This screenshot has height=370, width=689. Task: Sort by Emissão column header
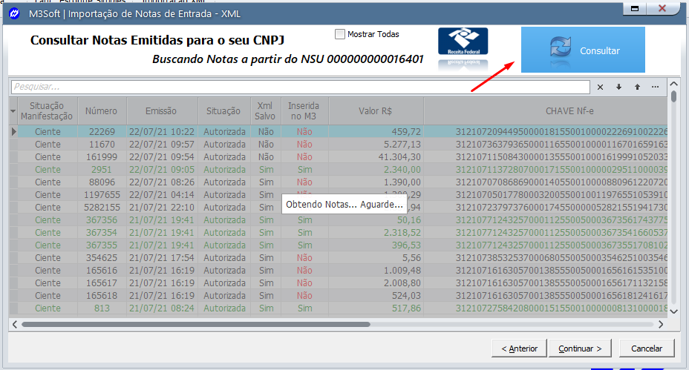click(161, 111)
